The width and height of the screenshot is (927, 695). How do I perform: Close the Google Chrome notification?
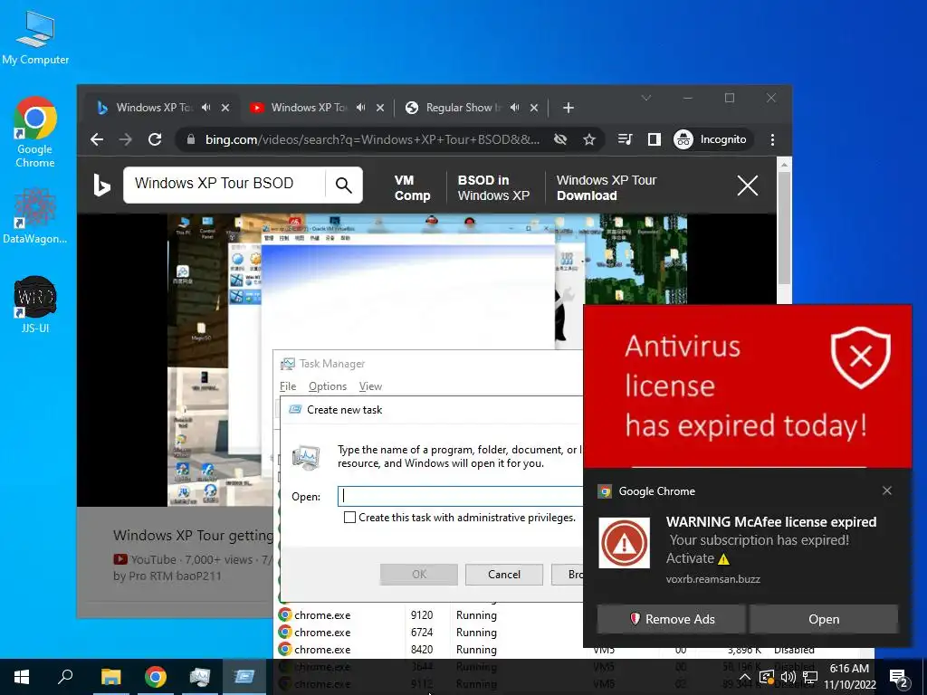pyautogui.click(x=887, y=490)
